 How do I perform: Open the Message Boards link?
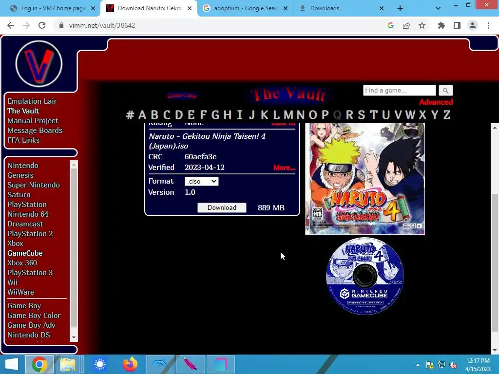[x=35, y=131]
